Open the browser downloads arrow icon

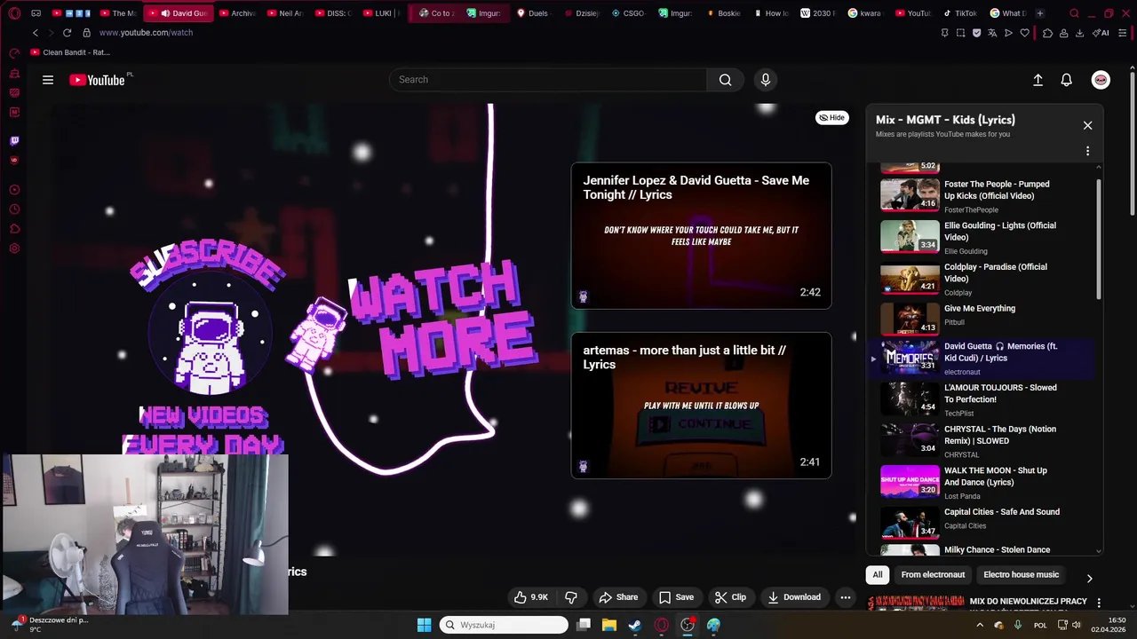pos(1079,33)
